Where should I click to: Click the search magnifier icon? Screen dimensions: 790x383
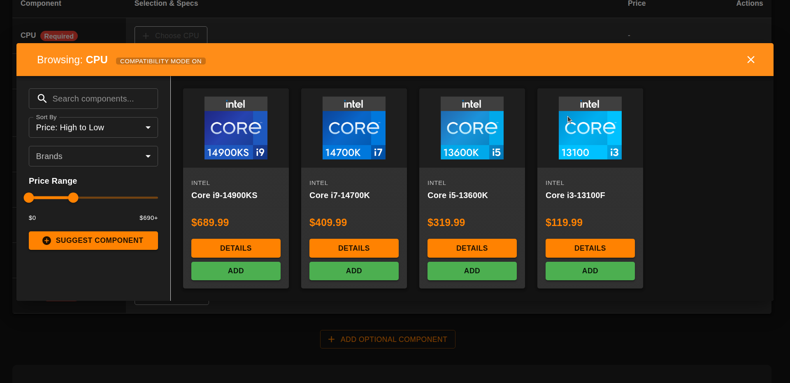point(42,99)
